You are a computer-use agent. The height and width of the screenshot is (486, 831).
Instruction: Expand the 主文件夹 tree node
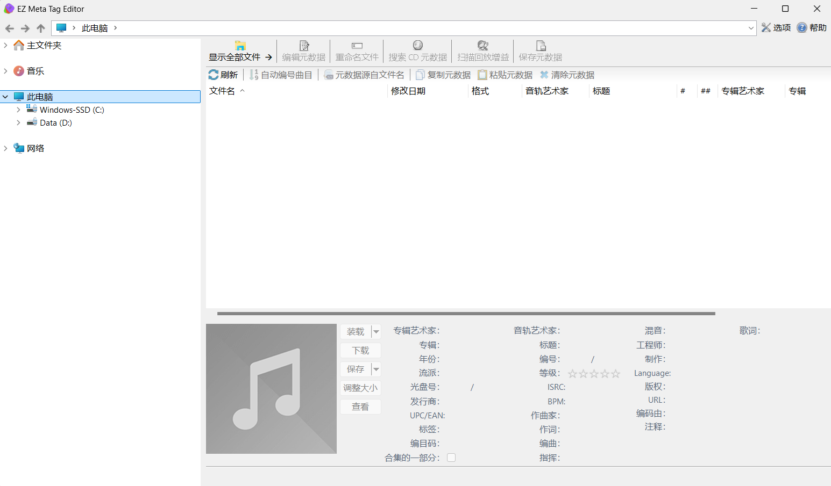(x=5, y=46)
